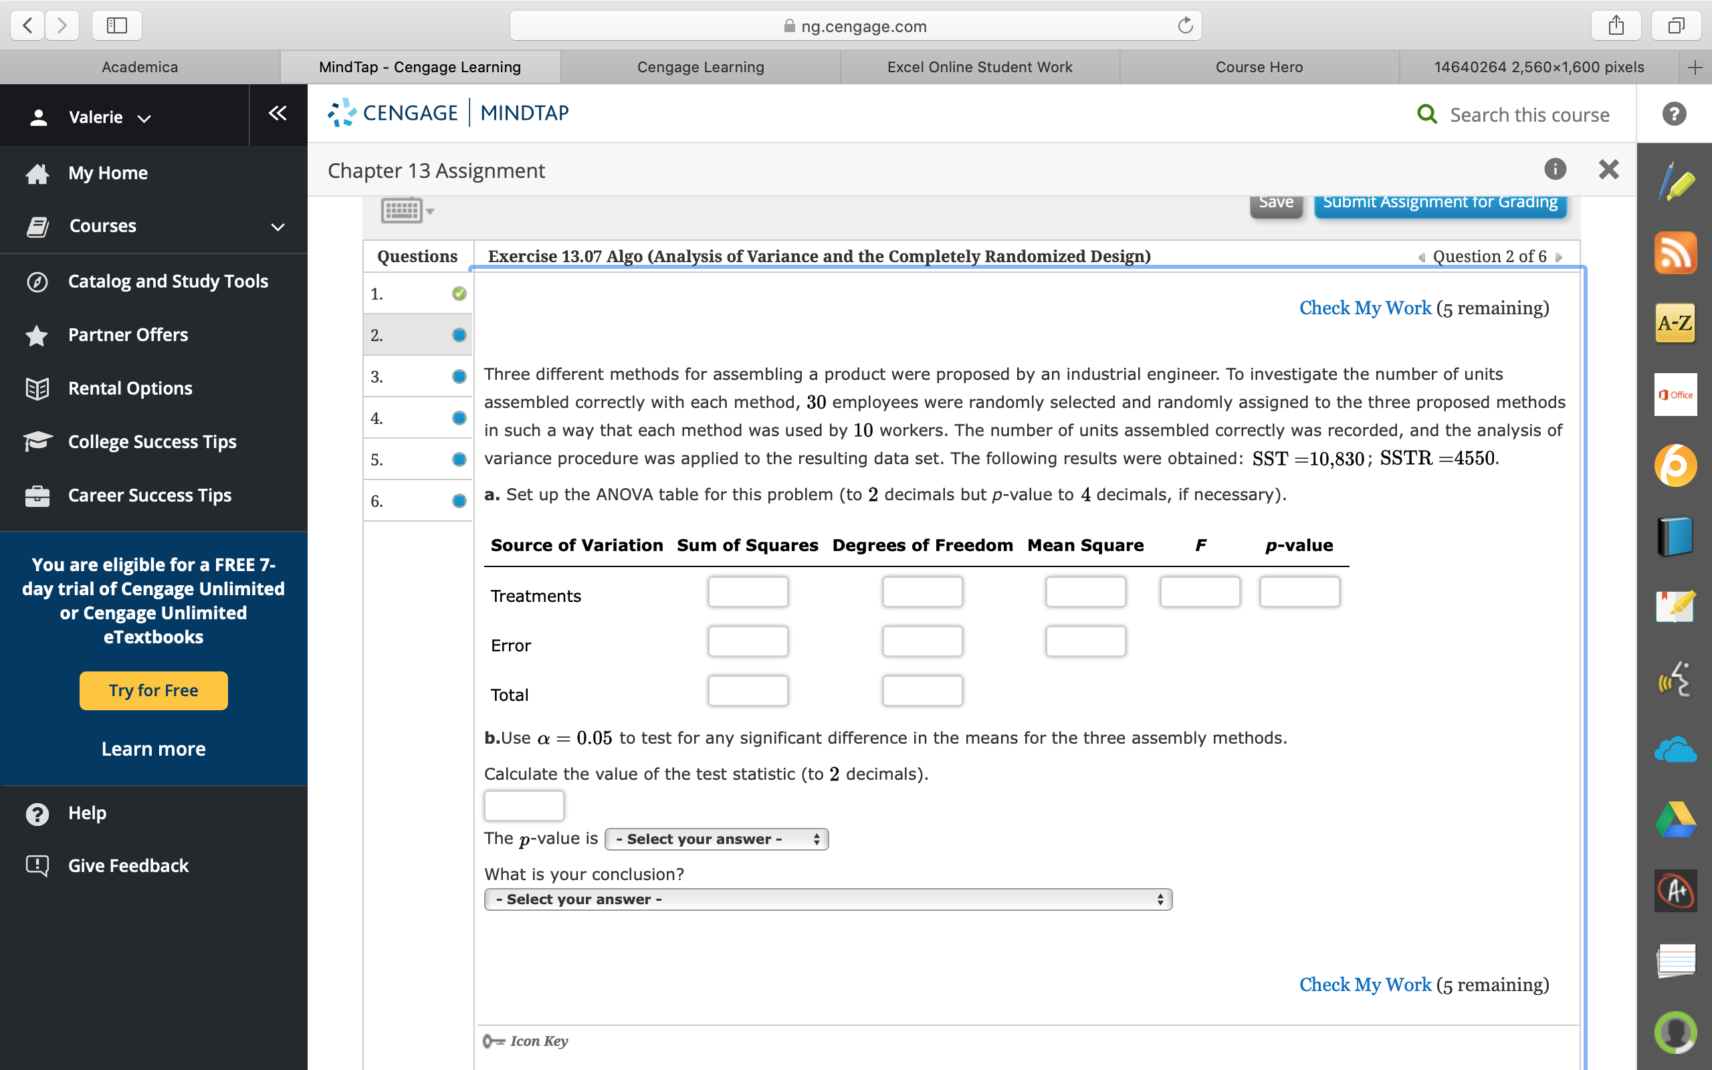Click the help question mark icon
1712x1070 pixels.
(x=1673, y=114)
